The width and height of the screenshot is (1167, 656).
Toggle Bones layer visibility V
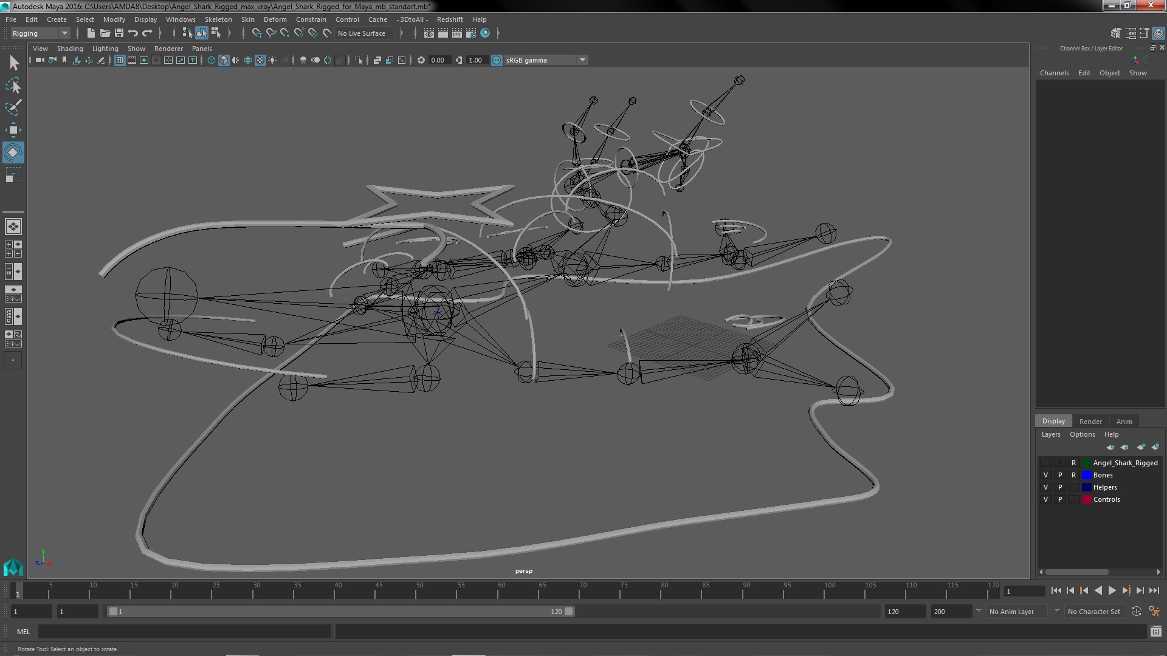coord(1046,475)
